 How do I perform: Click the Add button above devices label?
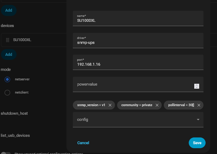9,10
